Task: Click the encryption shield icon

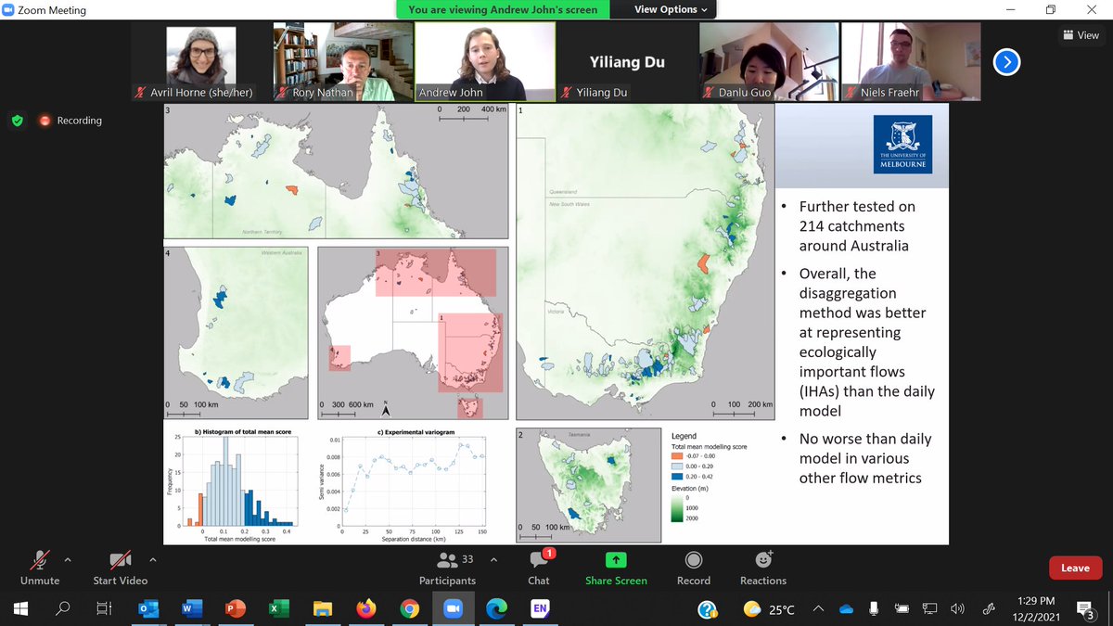Action: pos(18,121)
